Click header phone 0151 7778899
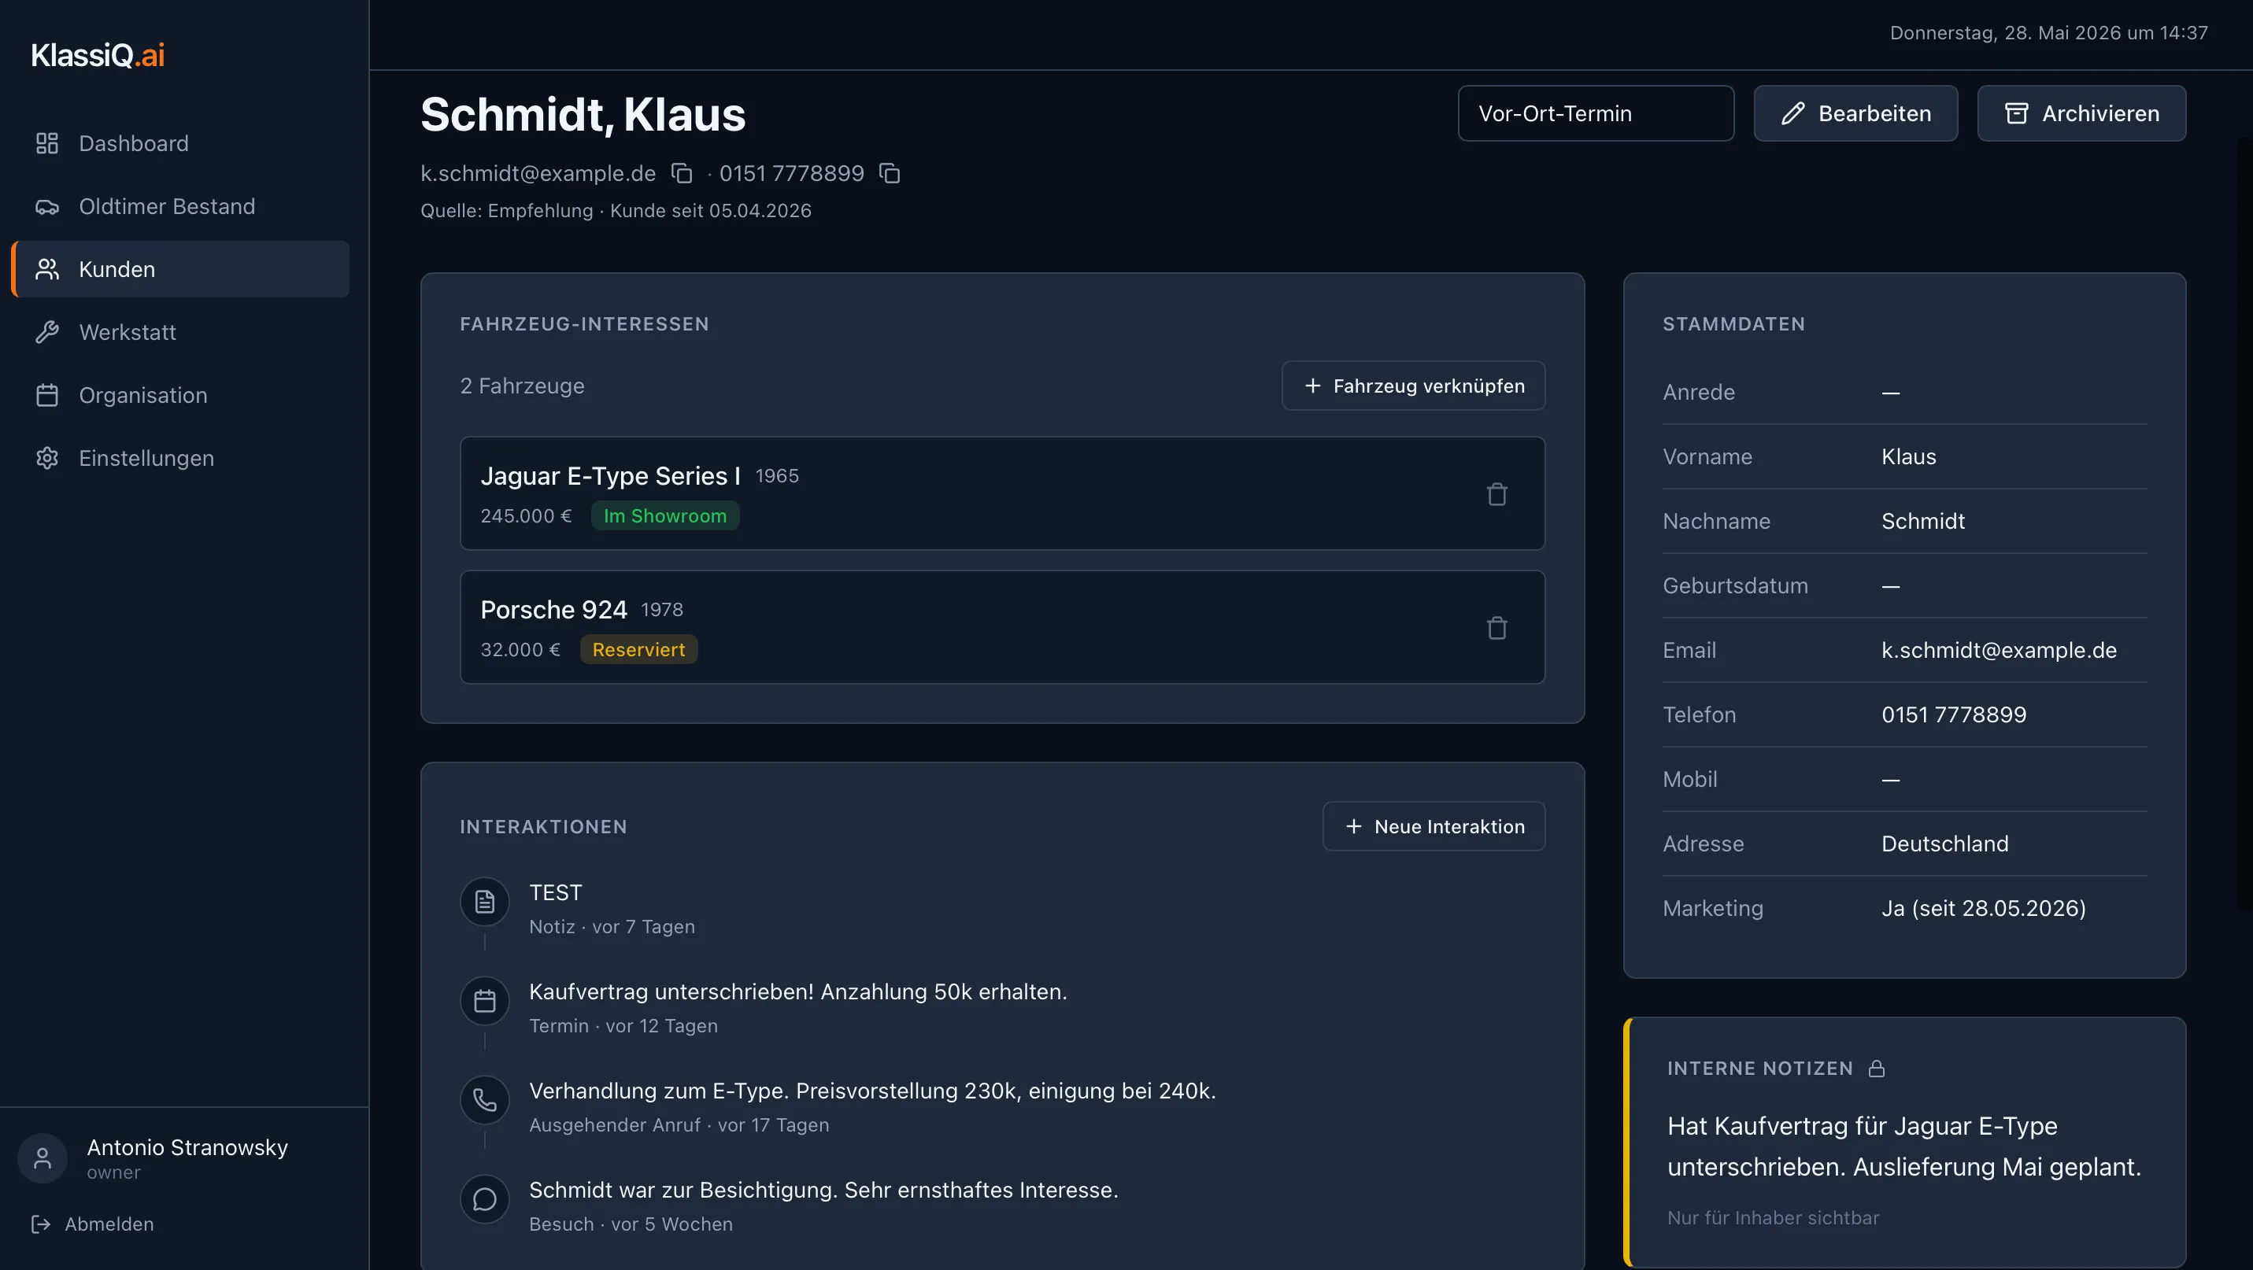 click(x=791, y=174)
